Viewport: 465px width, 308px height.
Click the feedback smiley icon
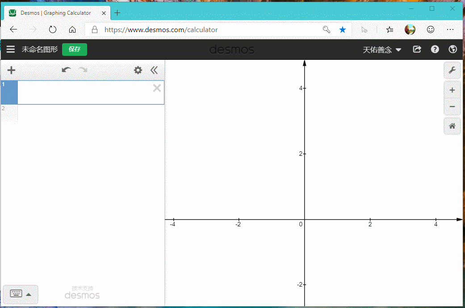tap(430, 29)
